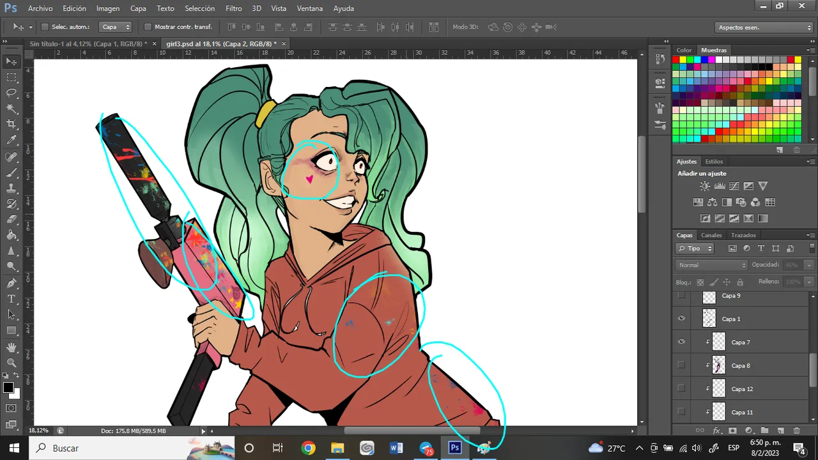Switch to the Canales tab
The width and height of the screenshot is (818, 460).
pyautogui.click(x=711, y=235)
